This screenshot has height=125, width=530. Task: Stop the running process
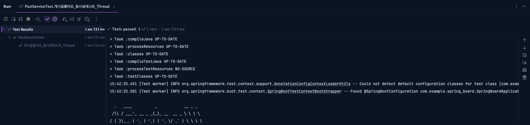(x=28, y=19)
